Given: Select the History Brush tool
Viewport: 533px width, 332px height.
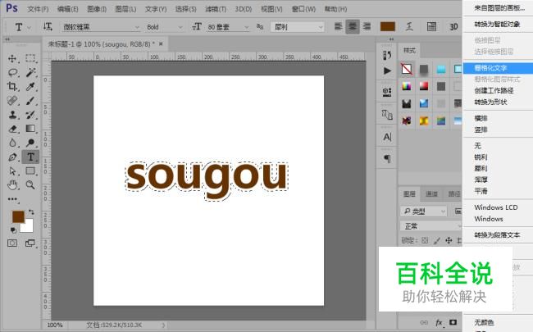Looking at the screenshot, I should (x=30, y=115).
